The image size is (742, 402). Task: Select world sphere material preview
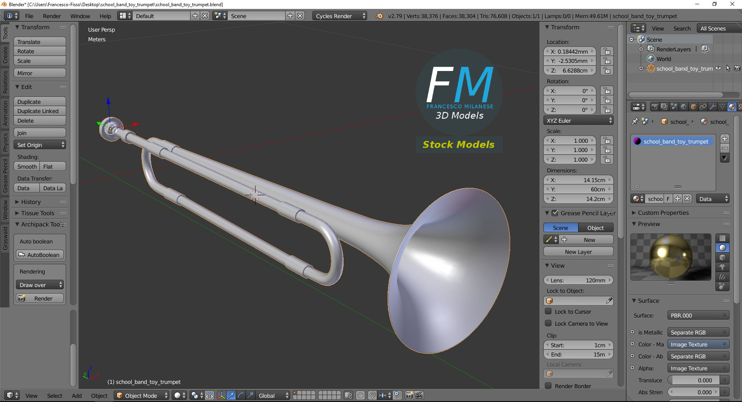(x=722, y=287)
